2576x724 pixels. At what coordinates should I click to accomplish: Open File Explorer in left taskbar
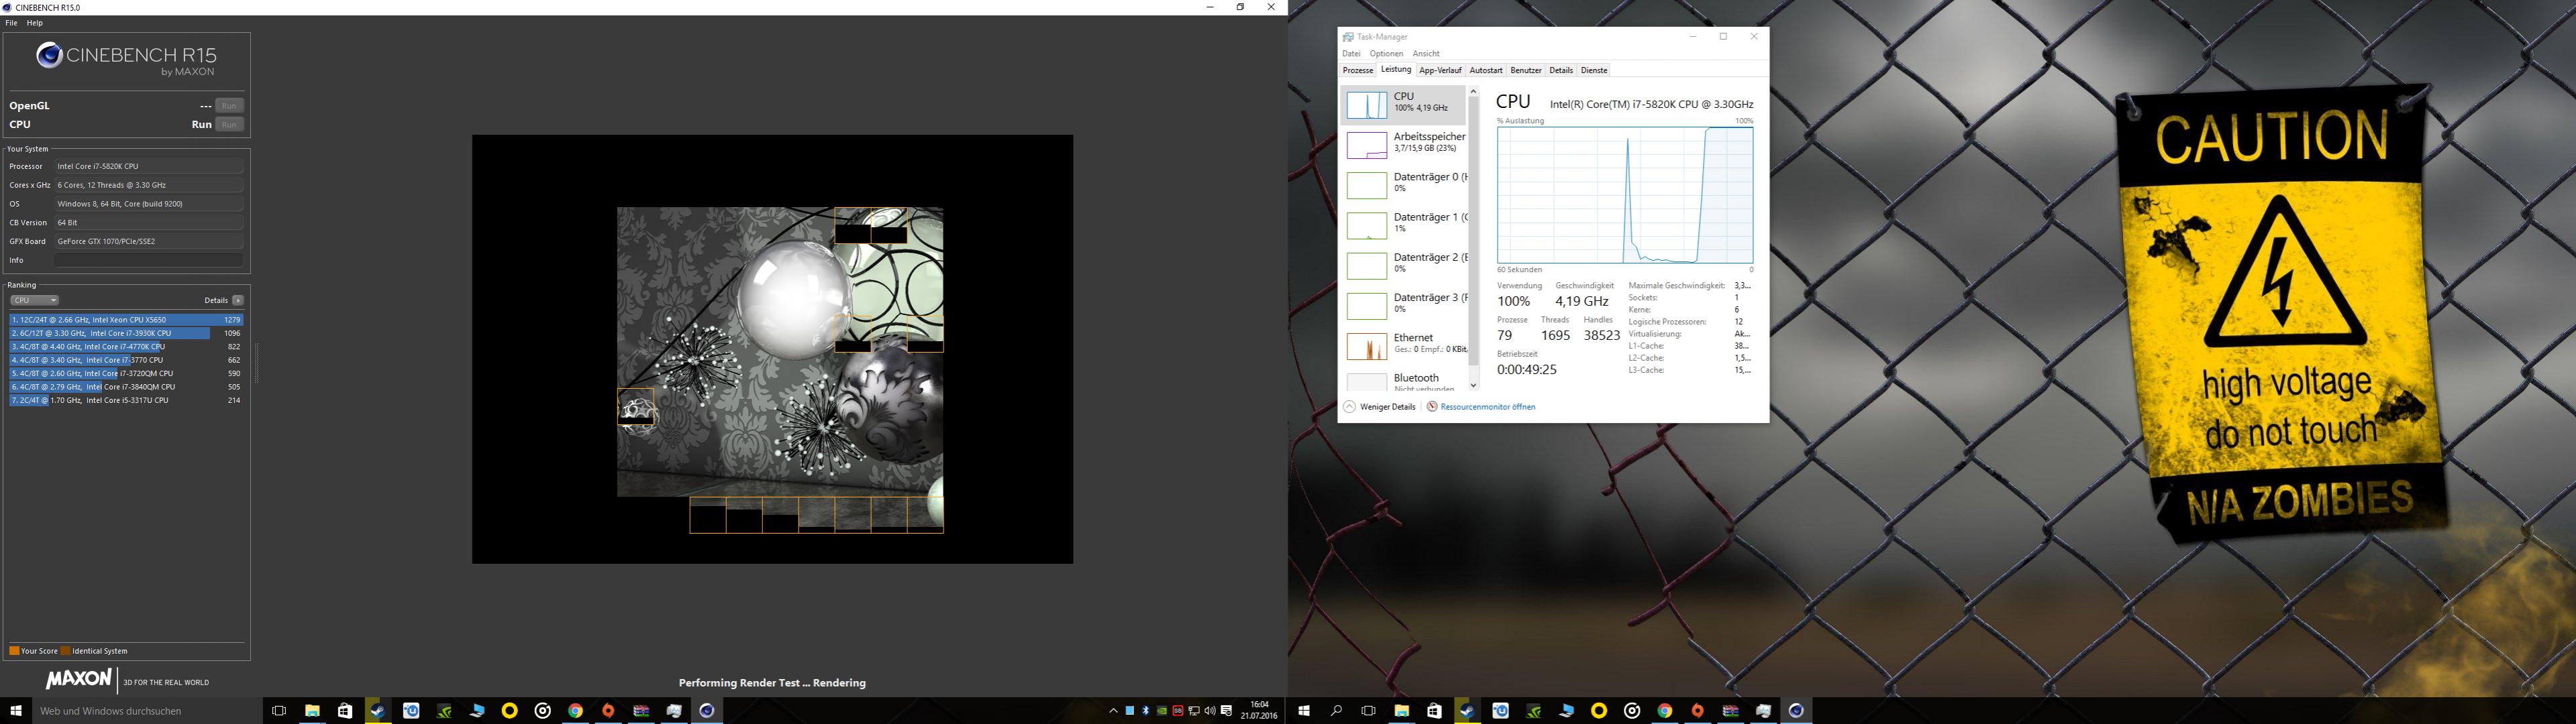tap(312, 711)
